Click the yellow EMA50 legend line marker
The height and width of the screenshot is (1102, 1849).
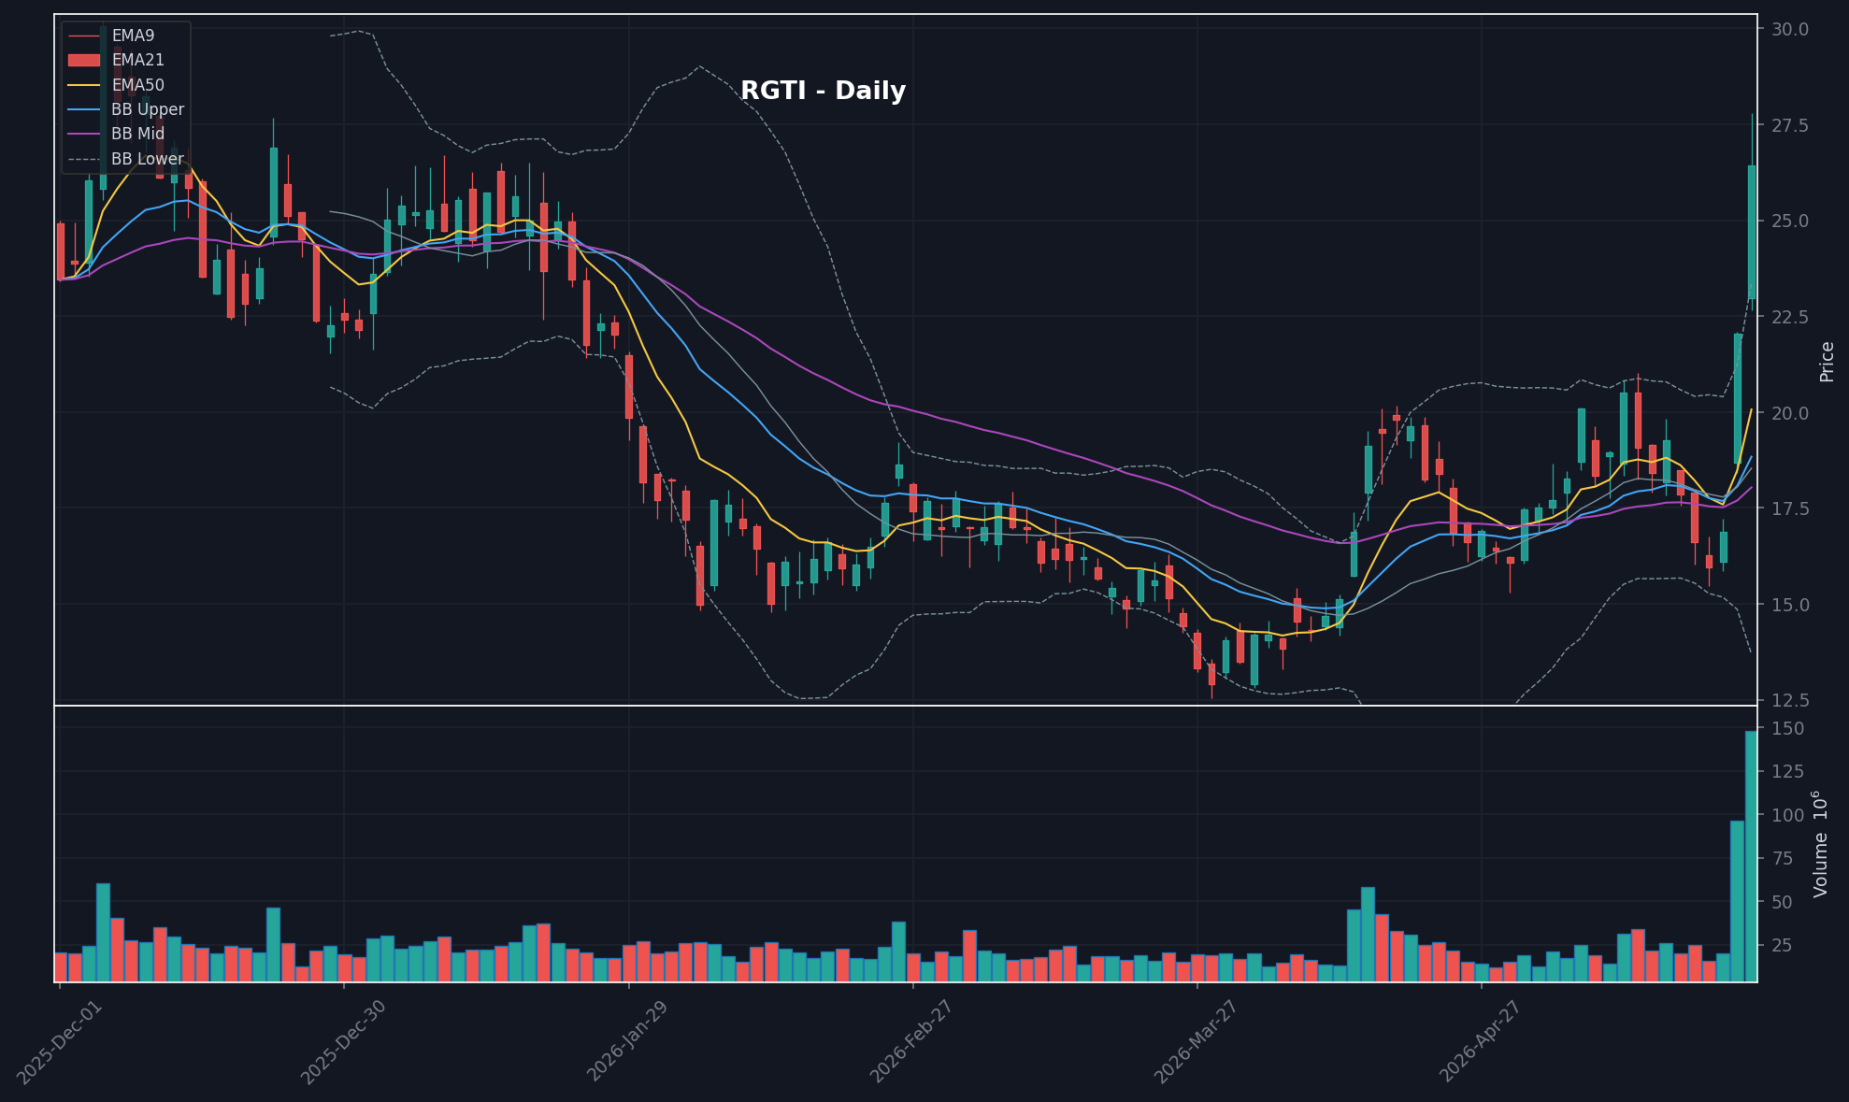coord(84,85)
